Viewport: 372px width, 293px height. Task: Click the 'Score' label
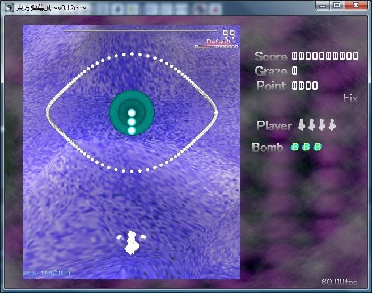[271, 57]
